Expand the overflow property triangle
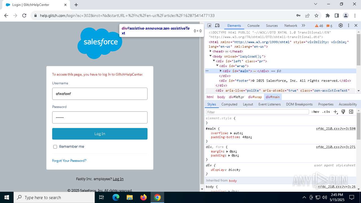Screen dimensions: 361x203 (231, 133)
